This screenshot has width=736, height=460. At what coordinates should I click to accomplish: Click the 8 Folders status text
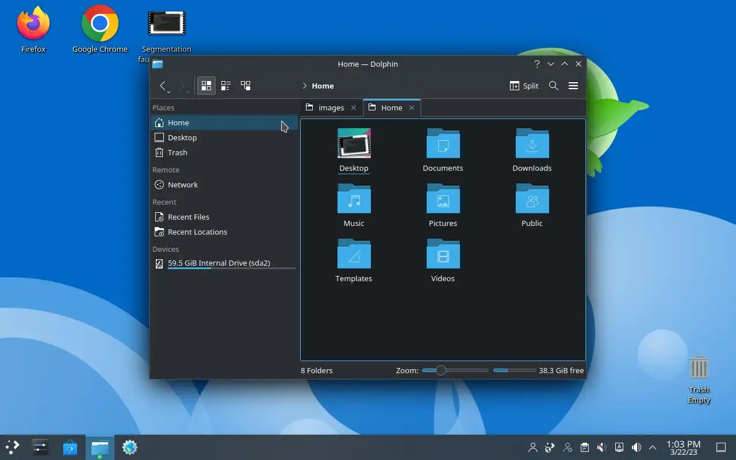coord(317,370)
